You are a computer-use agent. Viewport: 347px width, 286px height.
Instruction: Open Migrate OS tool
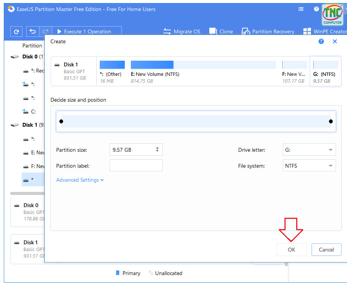tap(182, 31)
